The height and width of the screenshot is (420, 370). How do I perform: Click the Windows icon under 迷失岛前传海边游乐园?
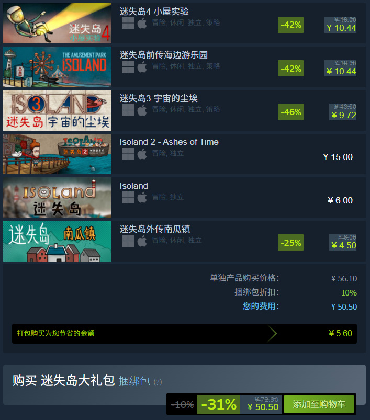tap(128, 67)
